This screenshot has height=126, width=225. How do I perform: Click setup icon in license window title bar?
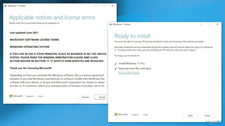tap(5, 6)
